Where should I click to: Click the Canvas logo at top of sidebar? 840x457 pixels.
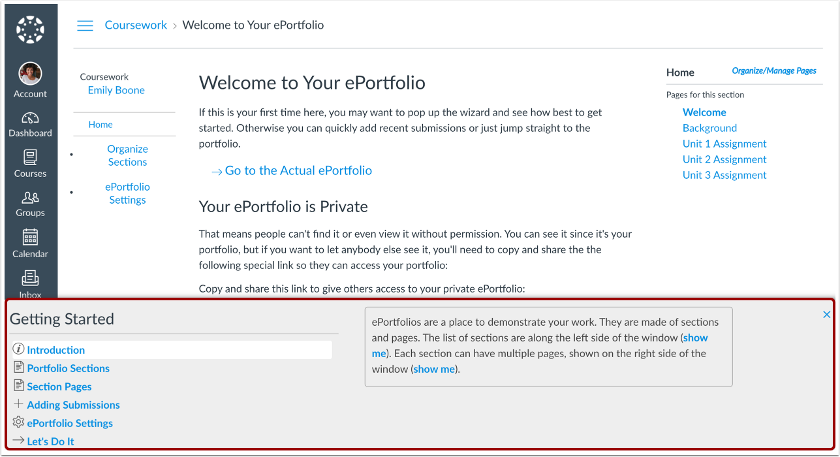click(30, 29)
